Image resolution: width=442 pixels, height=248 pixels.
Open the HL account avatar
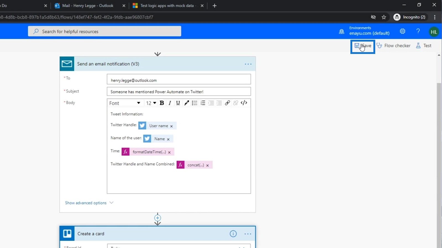tap(434, 32)
